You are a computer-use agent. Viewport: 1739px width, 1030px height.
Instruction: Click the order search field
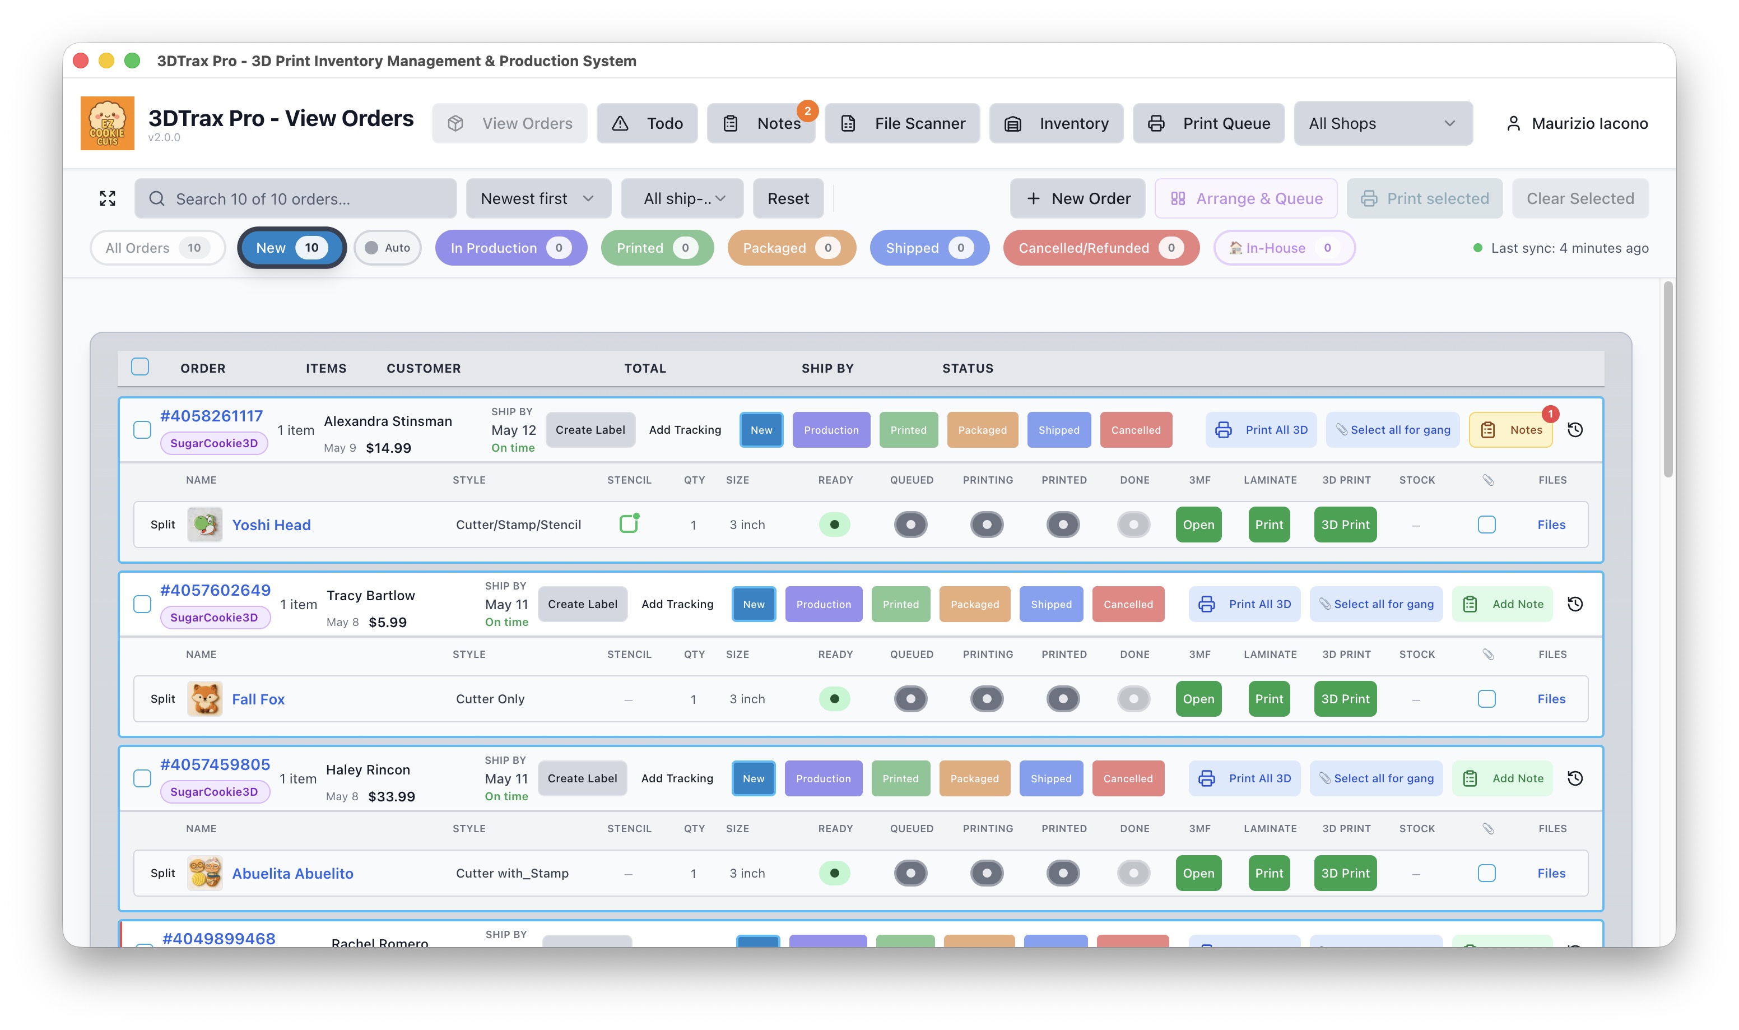295,198
